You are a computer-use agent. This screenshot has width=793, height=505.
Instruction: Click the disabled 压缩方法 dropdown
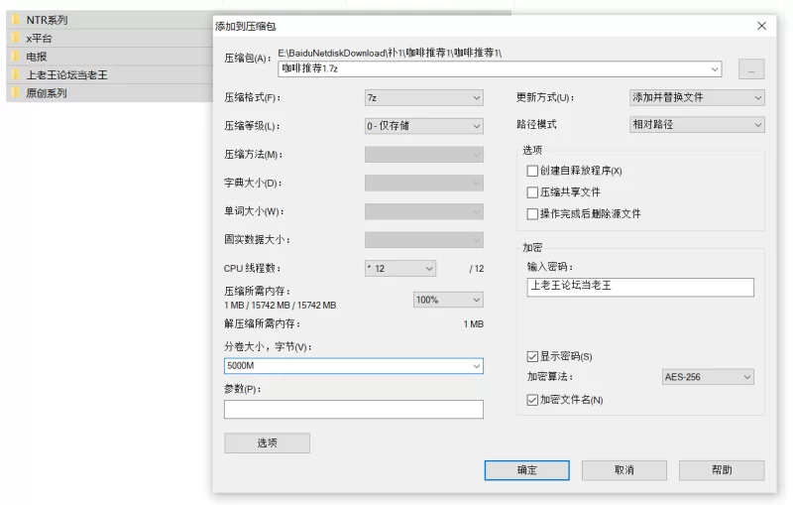point(424,155)
